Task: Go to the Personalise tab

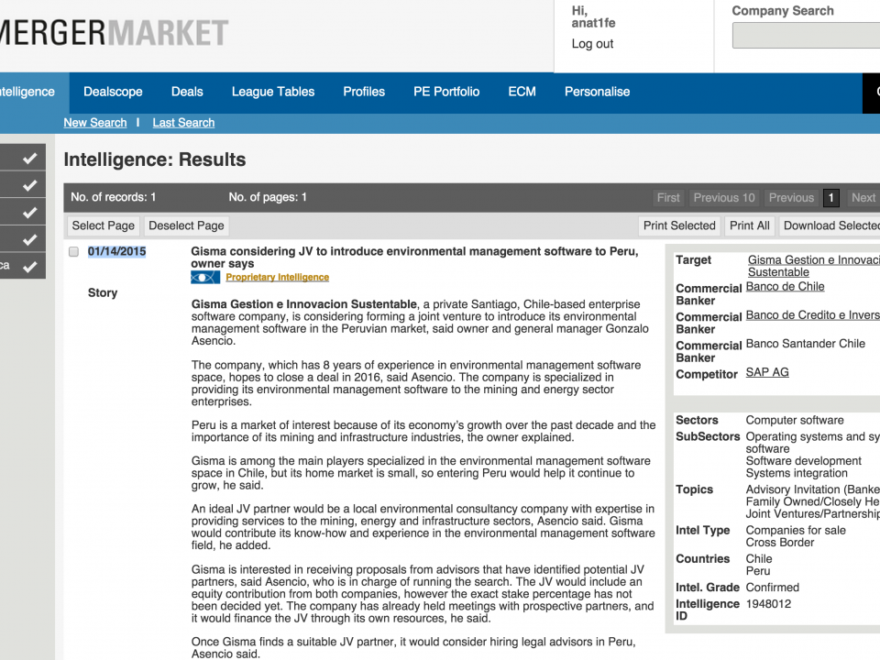Action: tap(597, 92)
